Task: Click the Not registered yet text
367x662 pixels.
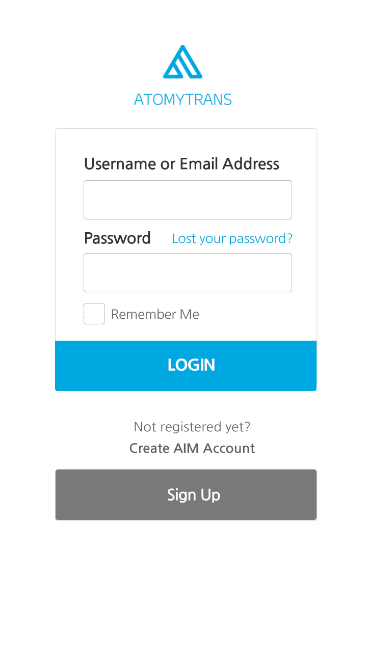Action: (192, 427)
